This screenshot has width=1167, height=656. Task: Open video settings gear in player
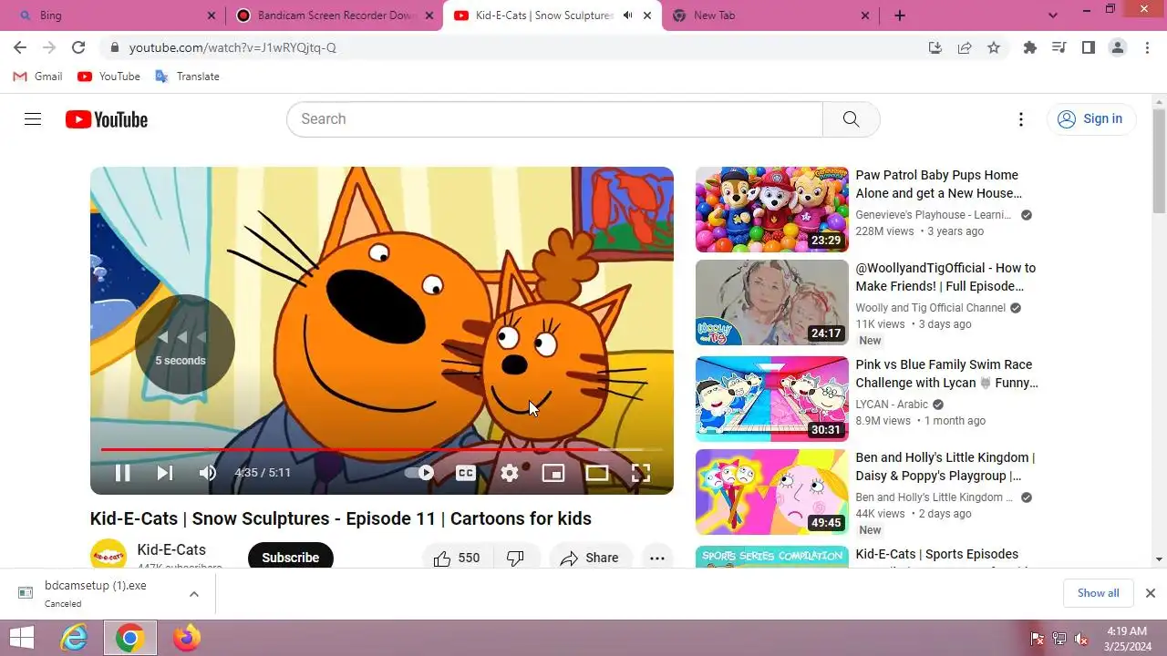click(x=510, y=473)
